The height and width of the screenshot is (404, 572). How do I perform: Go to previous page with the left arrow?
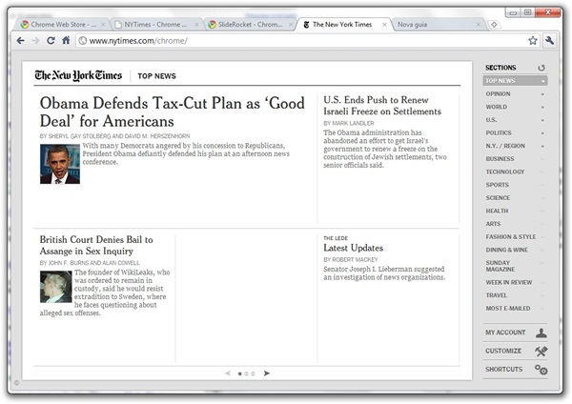coord(228,374)
